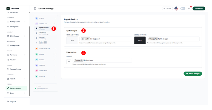Click the US flag language icon
The width and height of the screenshot is (212, 110).
(x=176, y=8)
